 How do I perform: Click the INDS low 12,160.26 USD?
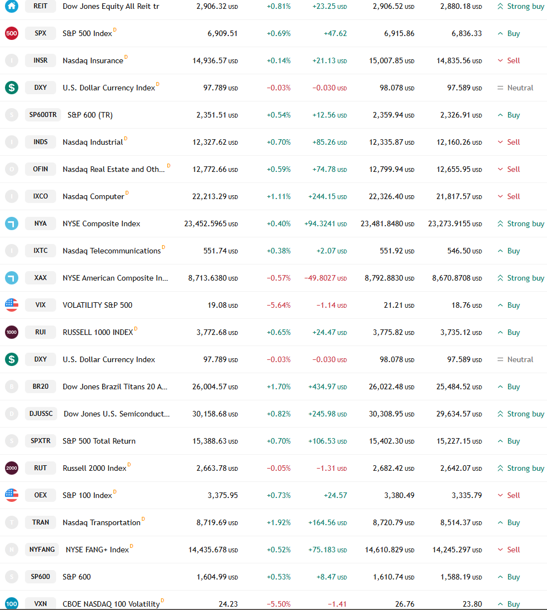[x=459, y=142]
